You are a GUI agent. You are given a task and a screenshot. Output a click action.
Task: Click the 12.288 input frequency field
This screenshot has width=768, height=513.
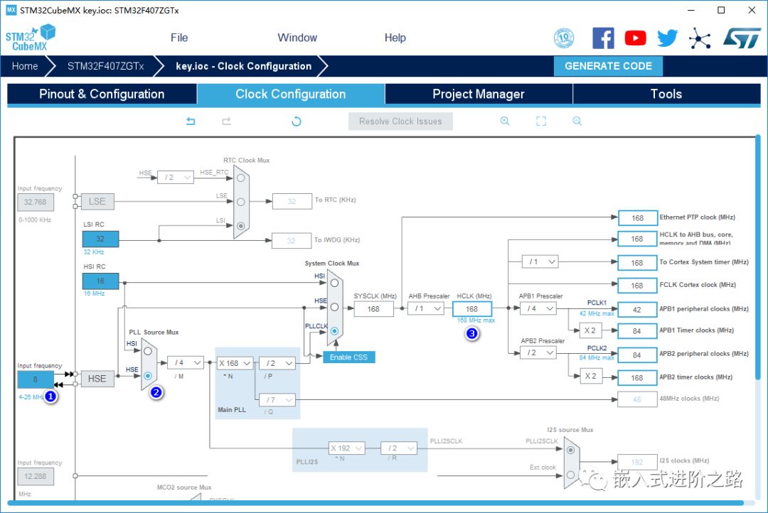(36, 476)
